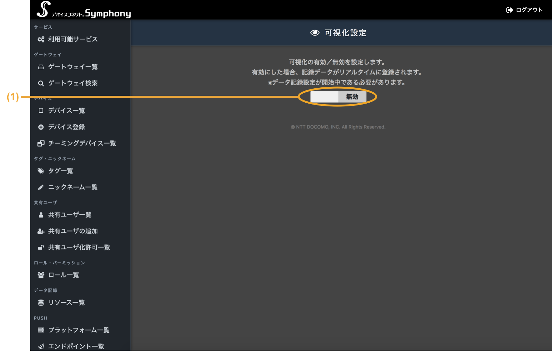This screenshot has width=552, height=352.
Task: Open エンドポイント一覧 in the sidebar
Action: tap(76, 346)
